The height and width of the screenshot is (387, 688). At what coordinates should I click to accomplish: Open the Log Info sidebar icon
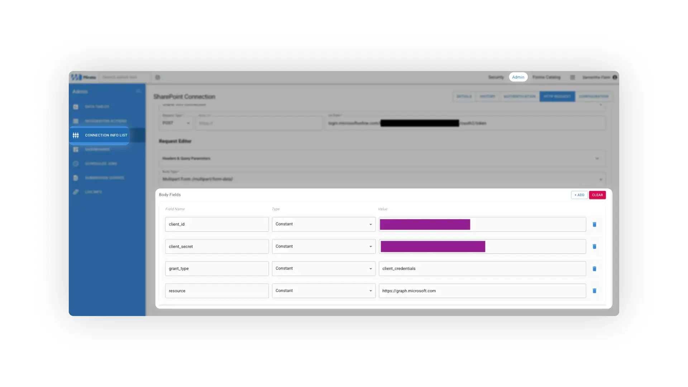(76, 192)
